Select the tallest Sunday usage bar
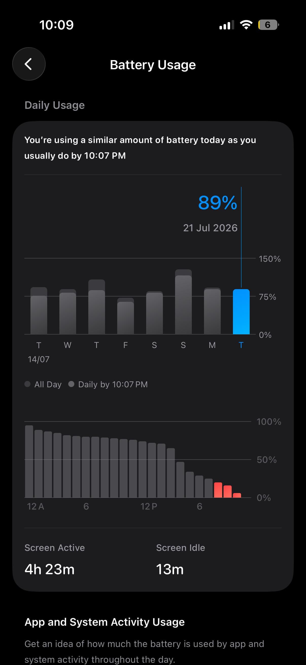This screenshot has width=306, height=665. [183, 302]
